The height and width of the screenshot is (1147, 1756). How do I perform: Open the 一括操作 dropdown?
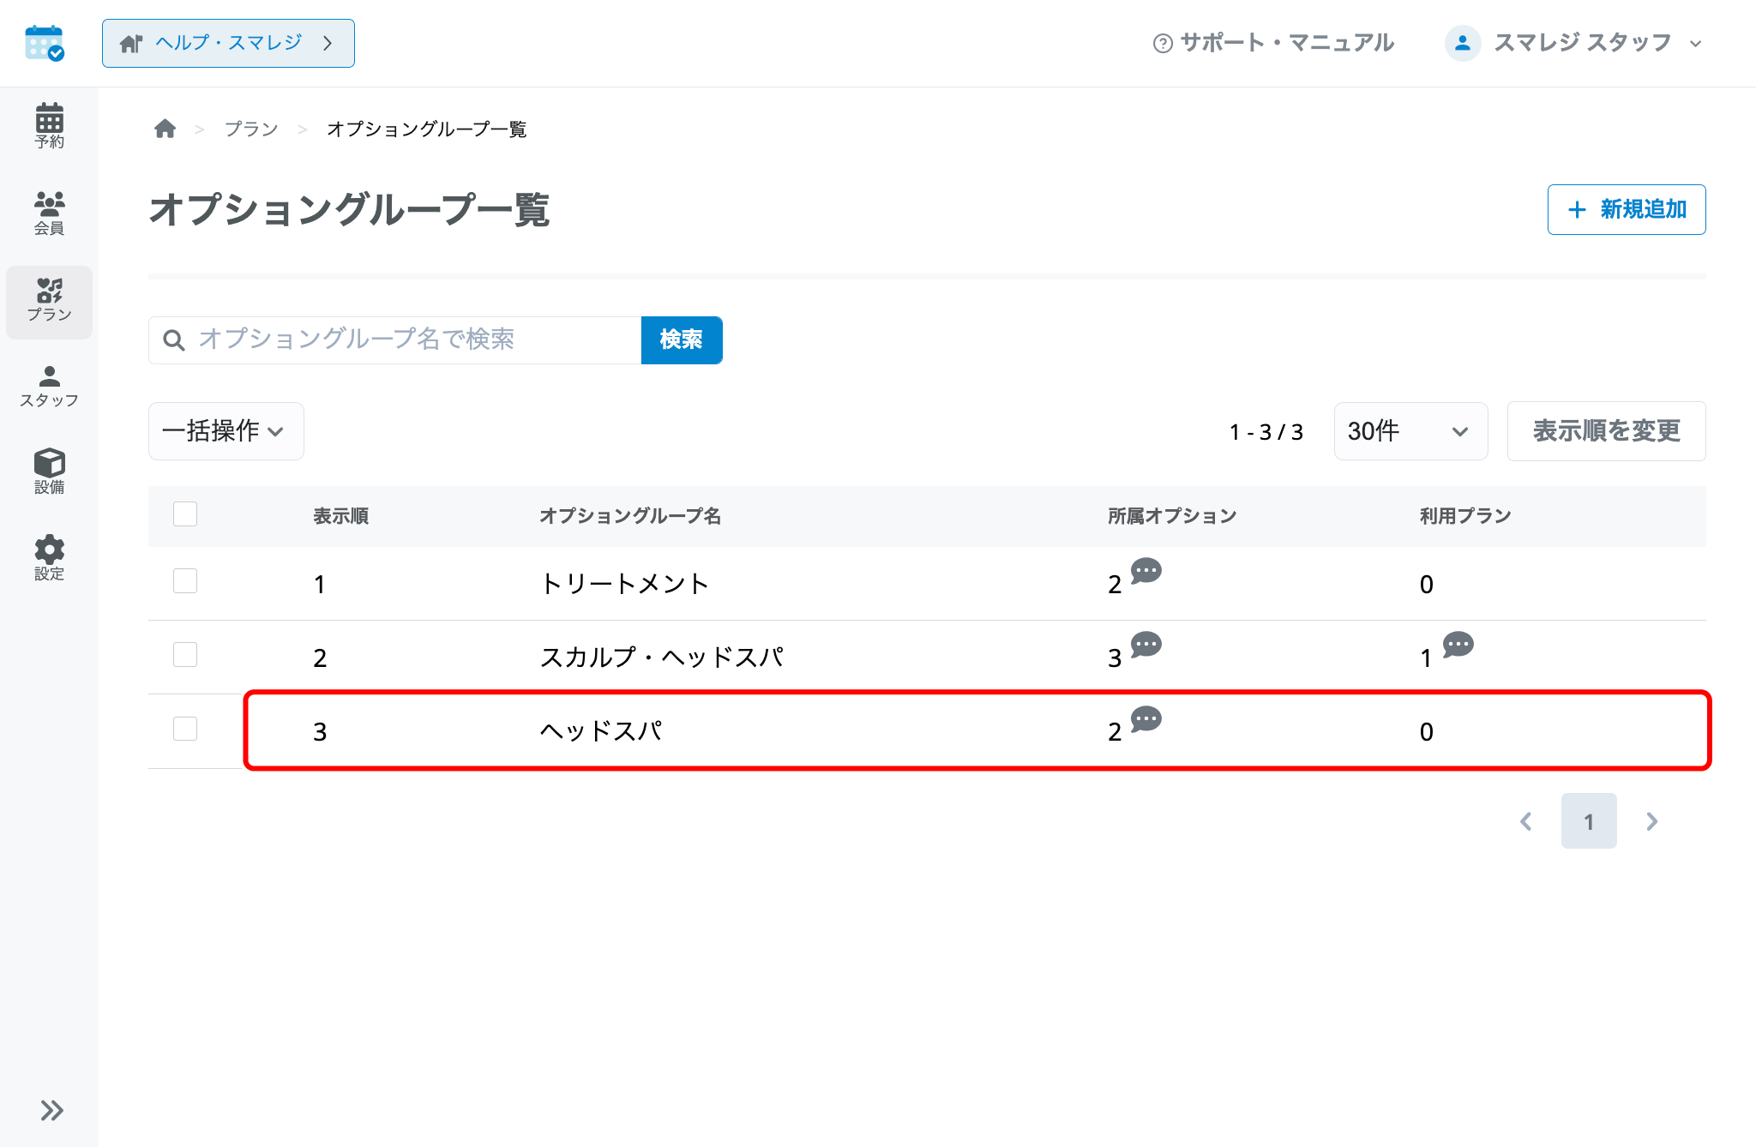[x=226, y=431]
